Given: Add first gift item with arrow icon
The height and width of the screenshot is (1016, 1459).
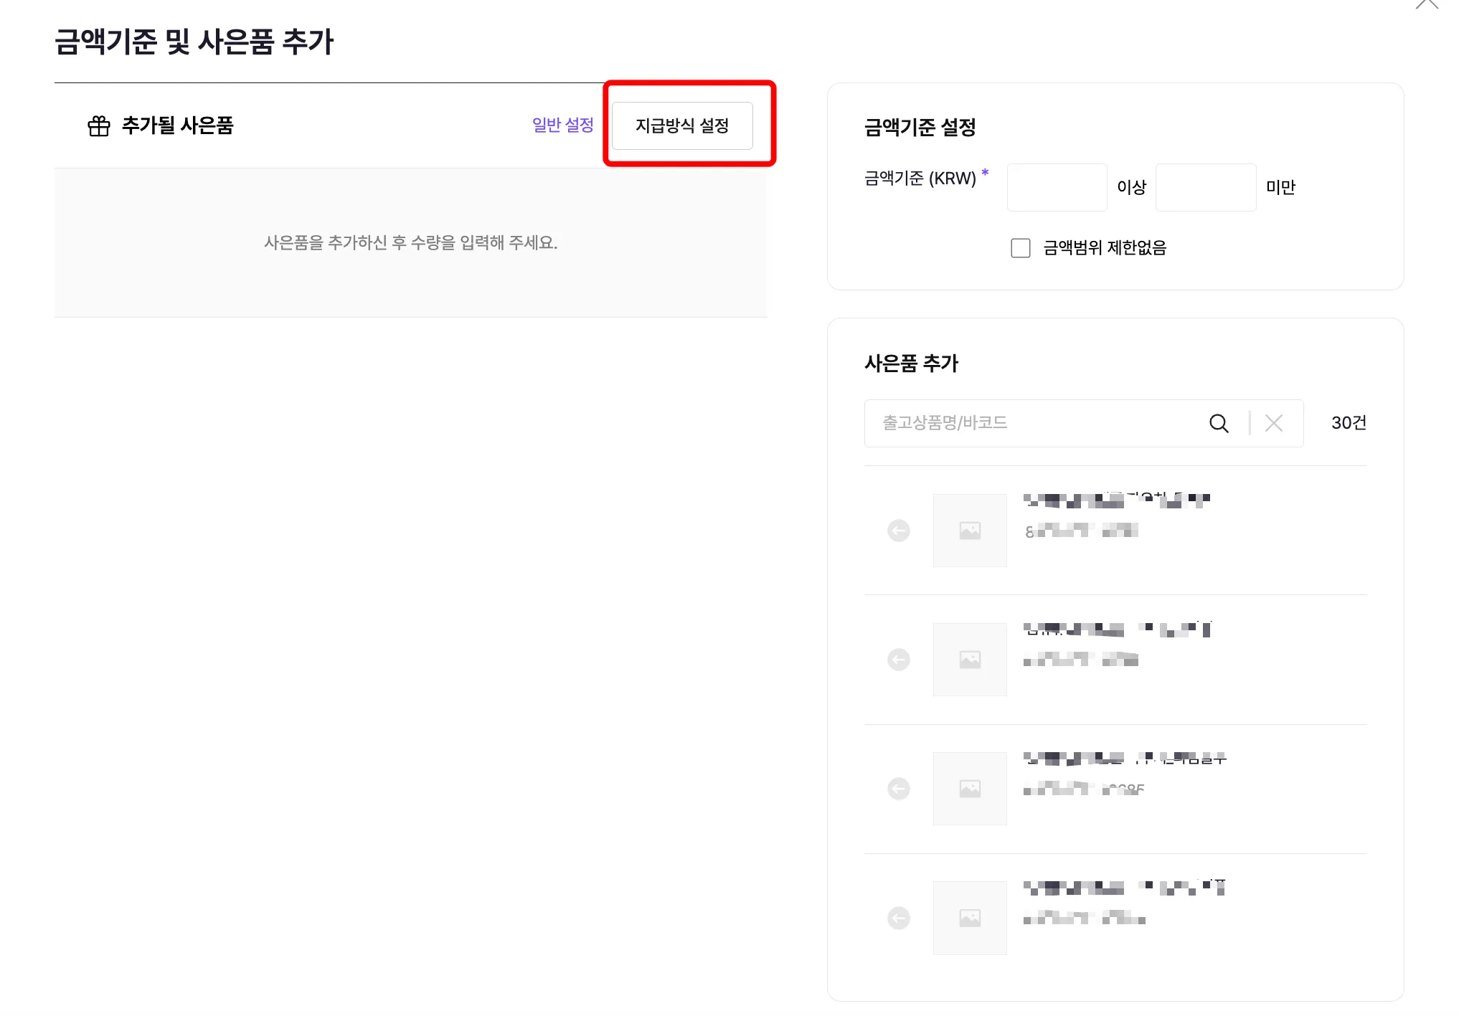Looking at the screenshot, I should (898, 531).
